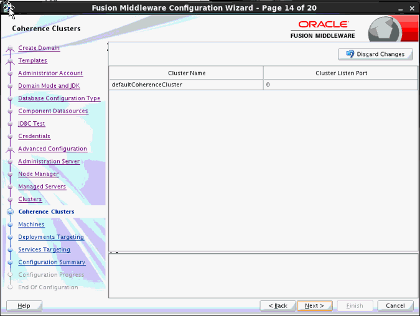Close the Configuration Wizard window

(413, 9)
